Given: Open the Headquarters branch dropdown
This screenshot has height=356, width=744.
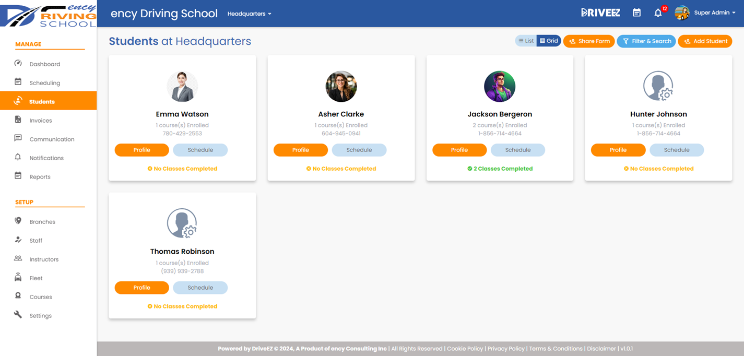Looking at the screenshot, I should (249, 14).
